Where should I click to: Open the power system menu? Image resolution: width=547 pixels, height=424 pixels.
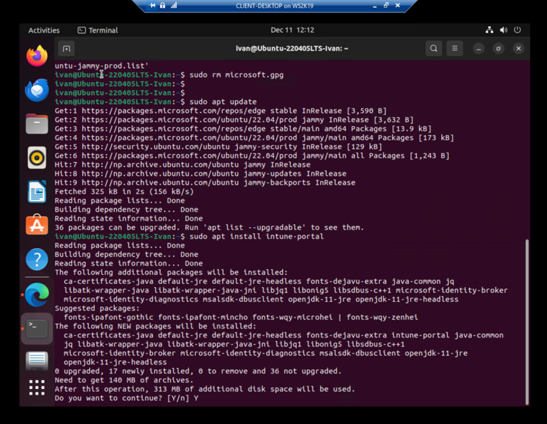point(517,30)
